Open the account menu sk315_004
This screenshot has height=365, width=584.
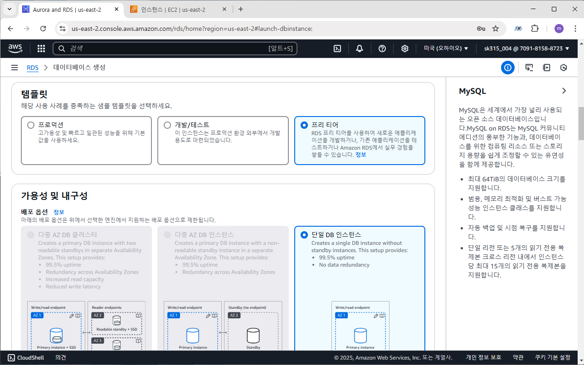pyautogui.click(x=526, y=49)
